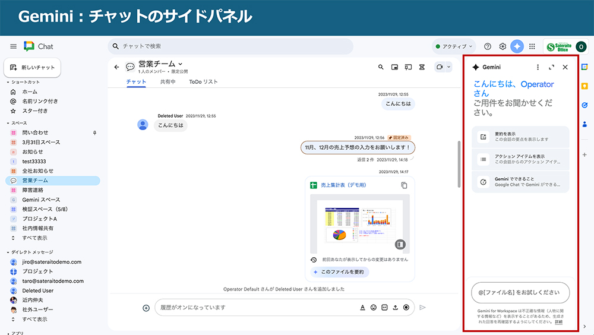The image size is (594, 335).
Task: Open the spreadsheet preview thumbnail
Action: click(x=359, y=223)
